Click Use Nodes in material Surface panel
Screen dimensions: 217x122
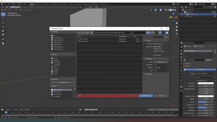pyautogui.click(x=200, y=69)
